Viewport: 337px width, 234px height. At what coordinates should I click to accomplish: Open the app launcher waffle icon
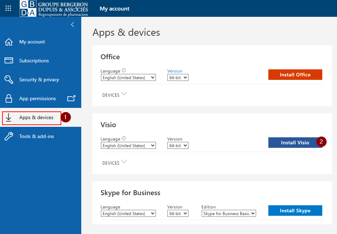[8, 8]
